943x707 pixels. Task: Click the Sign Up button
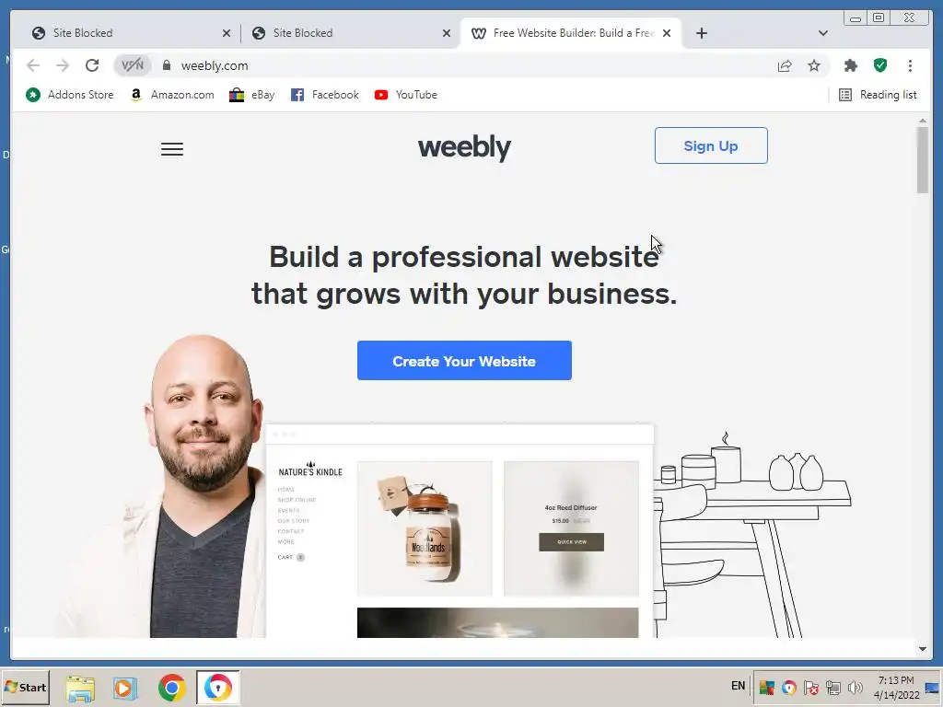point(711,145)
